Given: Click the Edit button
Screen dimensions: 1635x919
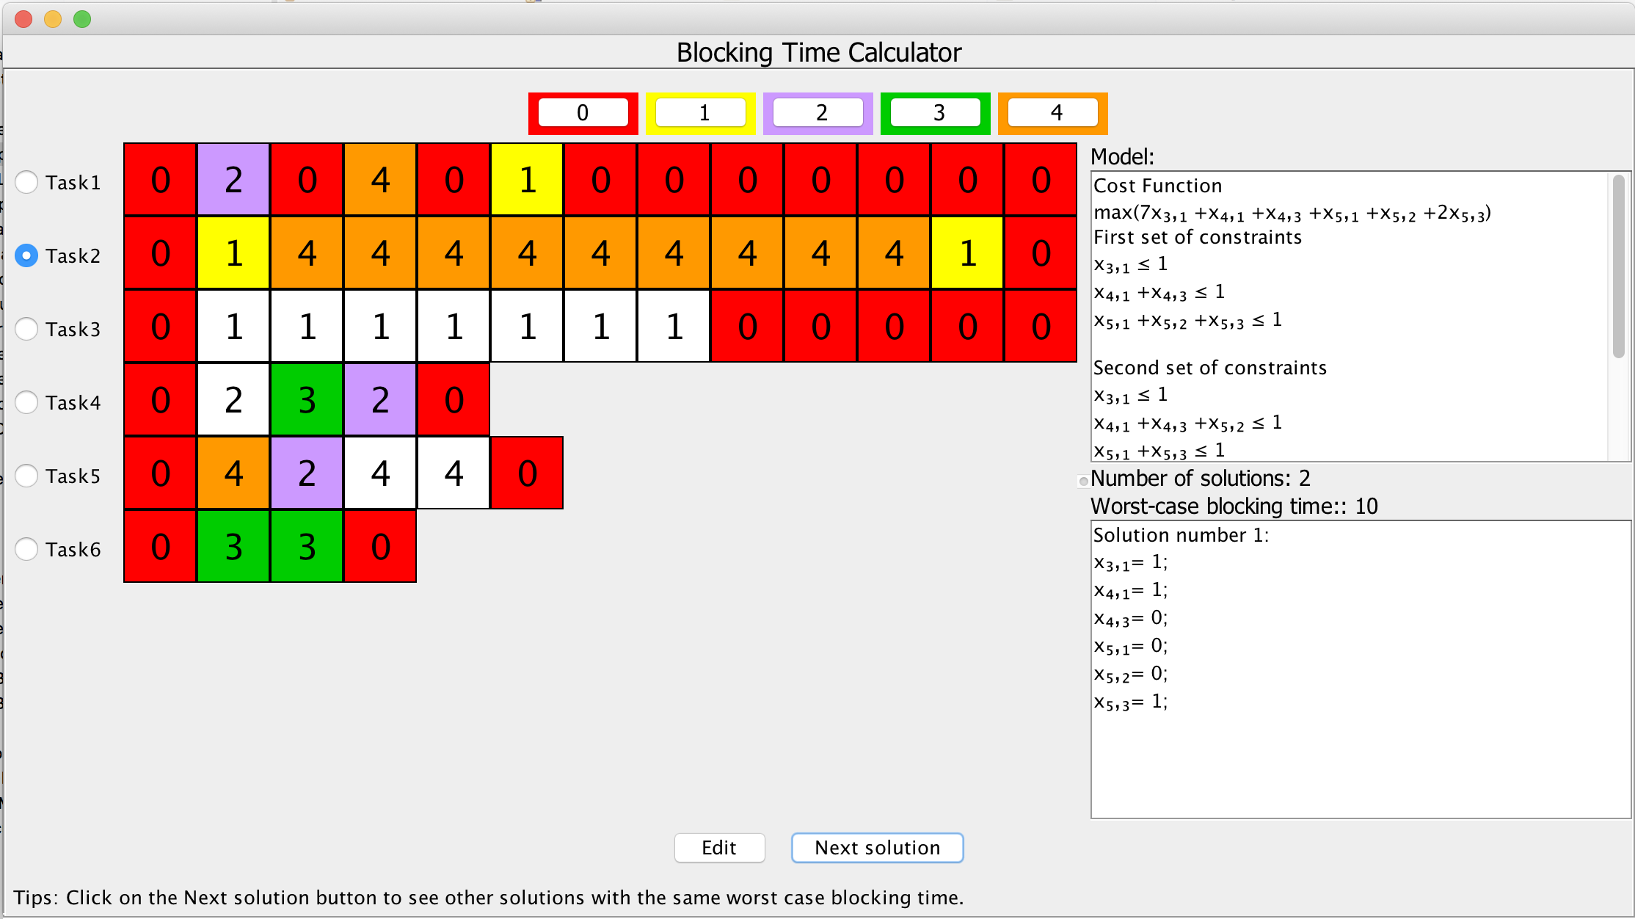Looking at the screenshot, I should point(719,848).
